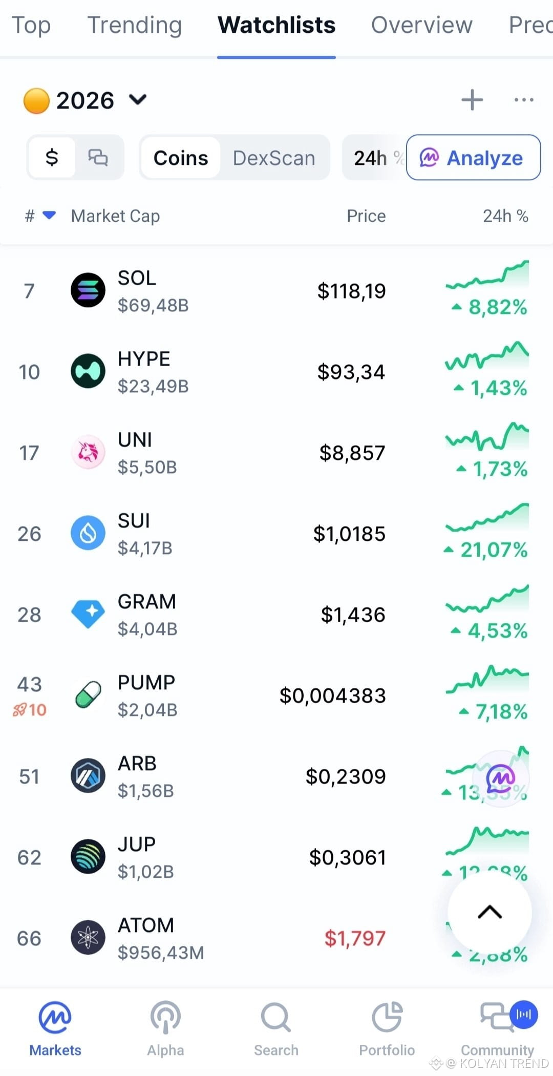Toggle the rank sort arrow
Screen dimensions: 553x1076
(x=49, y=215)
